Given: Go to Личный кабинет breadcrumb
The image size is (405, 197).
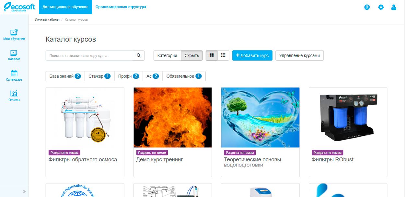Looking at the screenshot, I should [x=48, y=20].
